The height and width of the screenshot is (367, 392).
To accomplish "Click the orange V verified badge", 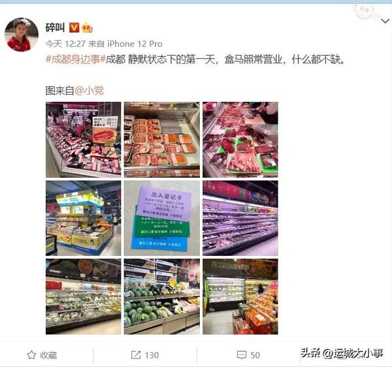I will point(74,27).
